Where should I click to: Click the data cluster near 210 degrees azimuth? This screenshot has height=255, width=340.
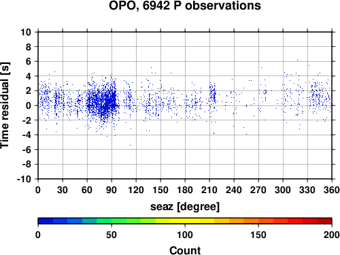pos(213,94)
